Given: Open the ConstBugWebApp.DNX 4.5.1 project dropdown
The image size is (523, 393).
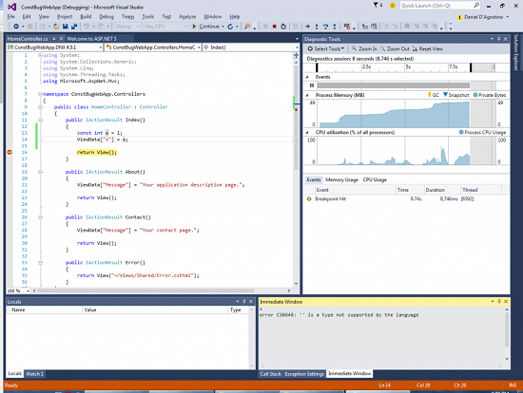Looking at the screenshot, I should click(101, 47).
